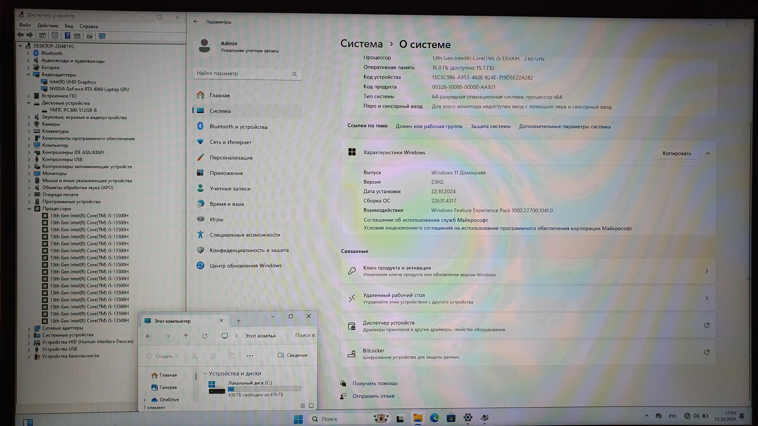The width and height of the screenshot is (758, 426).
Task: Collapse Характеристики Windows section chevron
Action: 707,153
